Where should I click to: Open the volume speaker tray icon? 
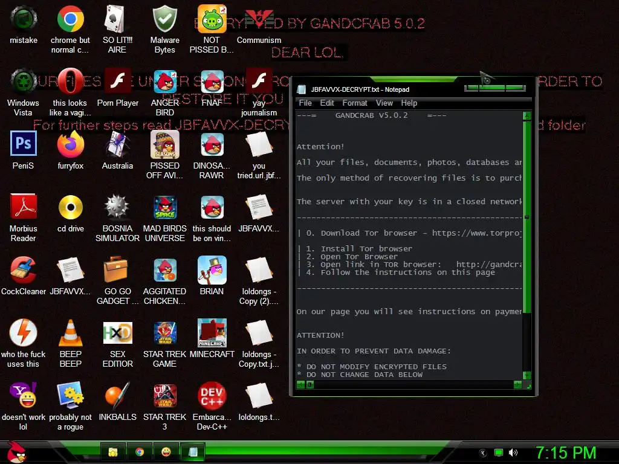pos(513,453)
